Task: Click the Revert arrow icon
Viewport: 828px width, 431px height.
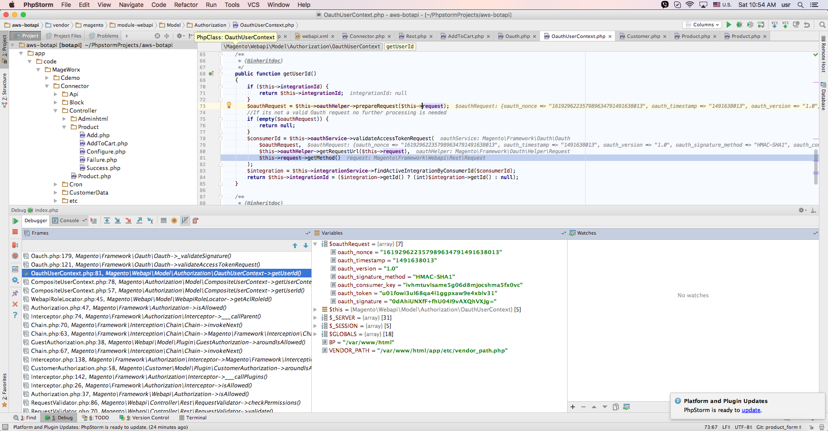Action: click(807, 25)
